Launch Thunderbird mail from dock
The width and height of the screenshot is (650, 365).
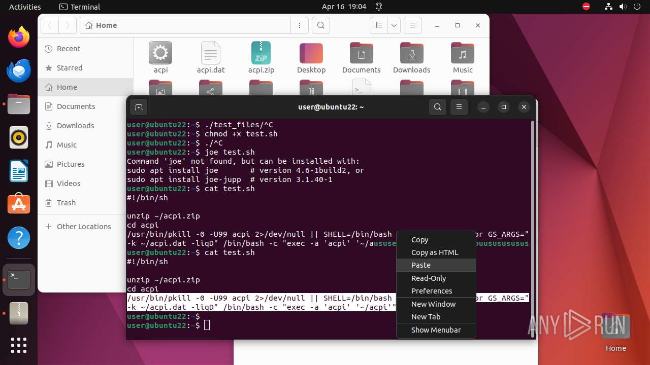19,71
